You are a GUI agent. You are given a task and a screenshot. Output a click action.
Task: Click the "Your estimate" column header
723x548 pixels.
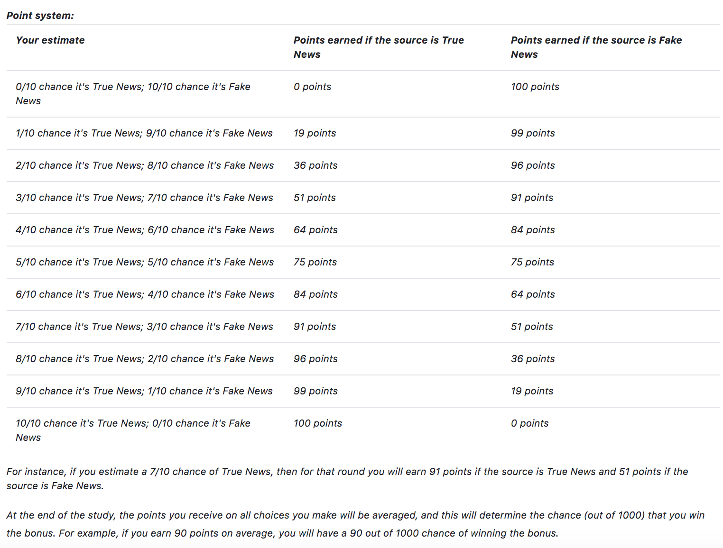point(50,40)
